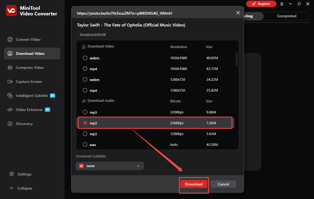
Task: Click the 25.42M size value
Action: [x=212, y=90]
